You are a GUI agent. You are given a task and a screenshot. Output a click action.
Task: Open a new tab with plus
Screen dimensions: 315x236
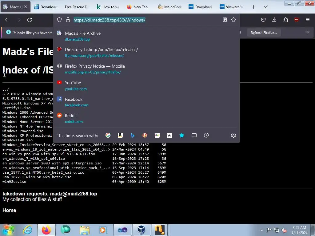tap(253, 7)
